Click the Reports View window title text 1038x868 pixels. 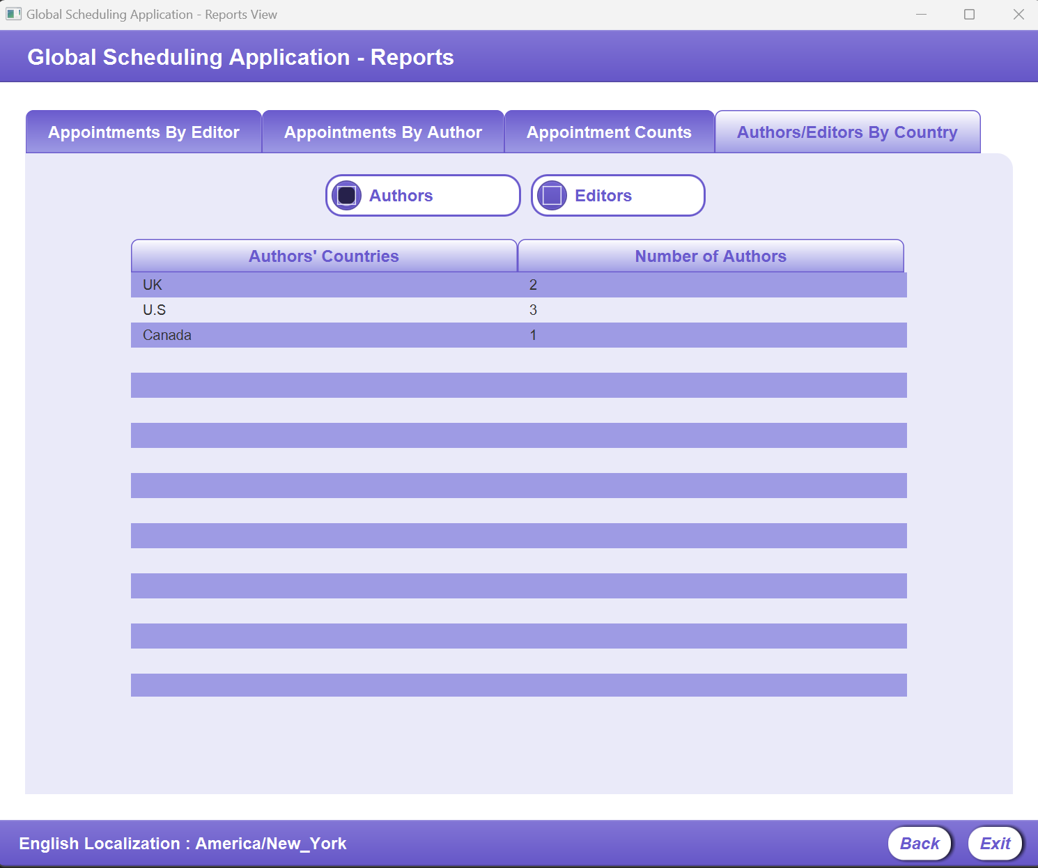point(150,13)
